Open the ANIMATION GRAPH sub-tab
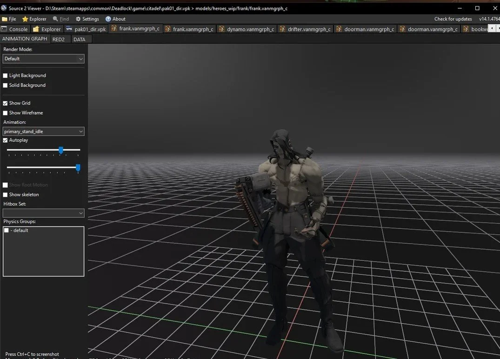500x359 pixels. click(25, 39)
